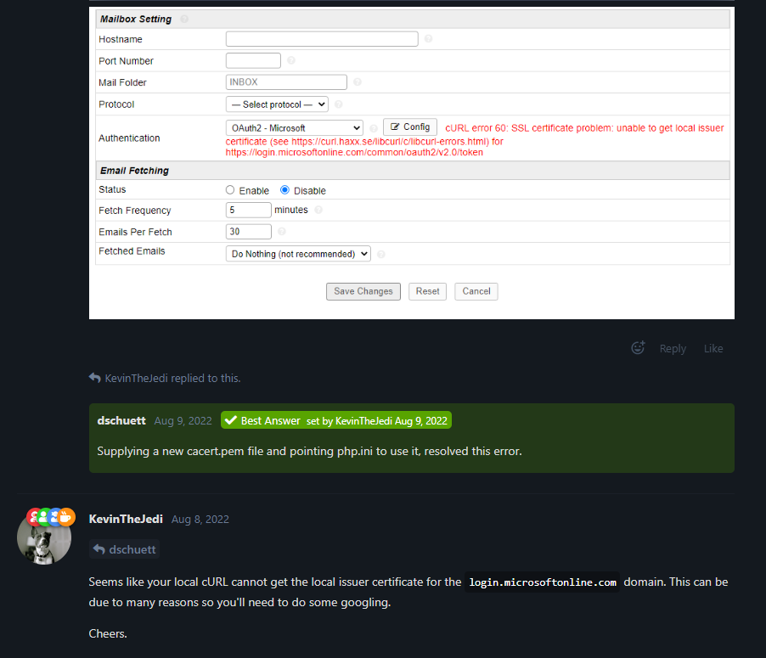
Task: Click help icon next to Hostname field
Action: [428, 39]
